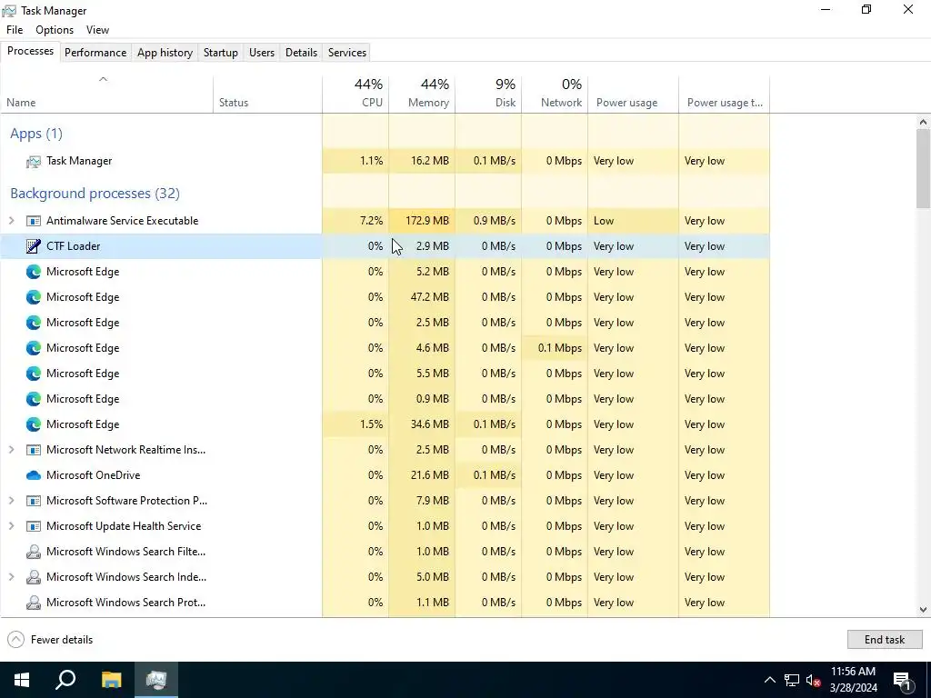Sort by the Network column header

(555, 95)
